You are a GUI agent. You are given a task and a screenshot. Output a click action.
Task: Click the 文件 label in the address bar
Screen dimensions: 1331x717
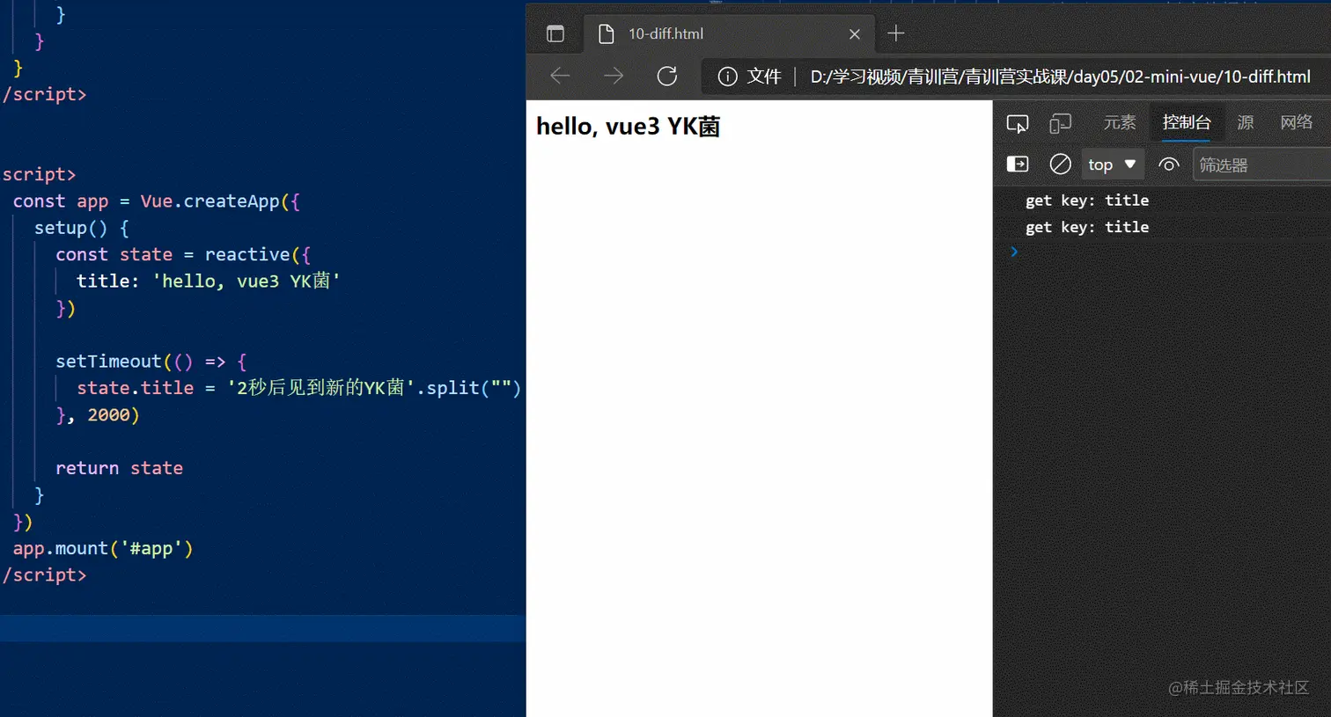coord(762,76)
